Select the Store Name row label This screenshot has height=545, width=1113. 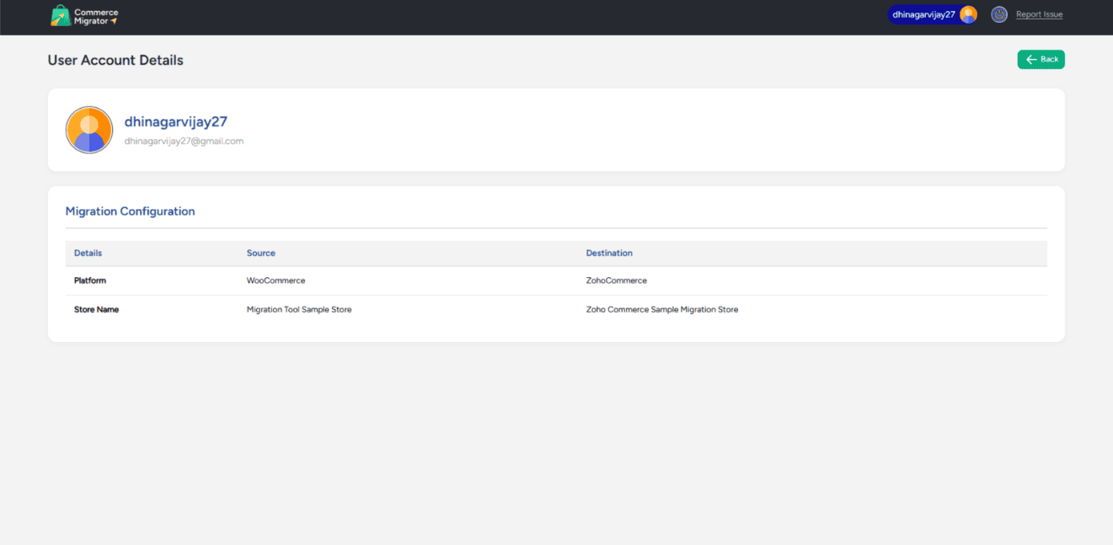(96, 309)
